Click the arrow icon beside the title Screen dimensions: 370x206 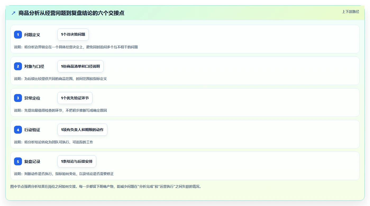click(13, 13)
